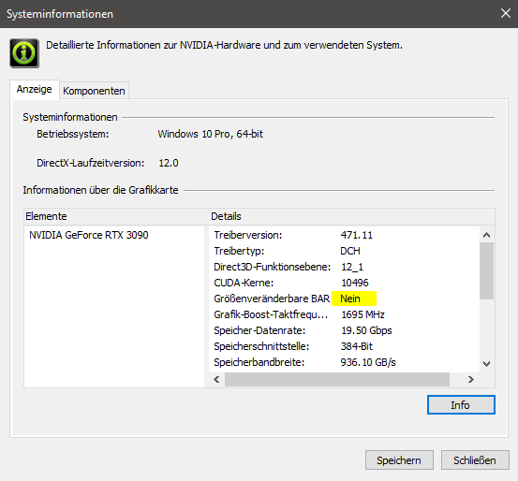Close the Systeminformationen dialog
This screenshot has height=481, width=518.
[506, 13]
